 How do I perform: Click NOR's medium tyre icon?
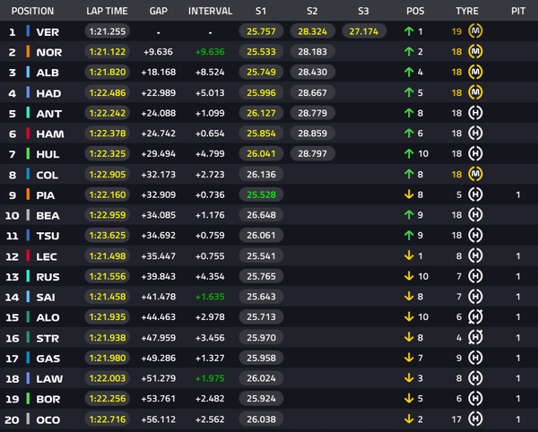coord(475,51)
